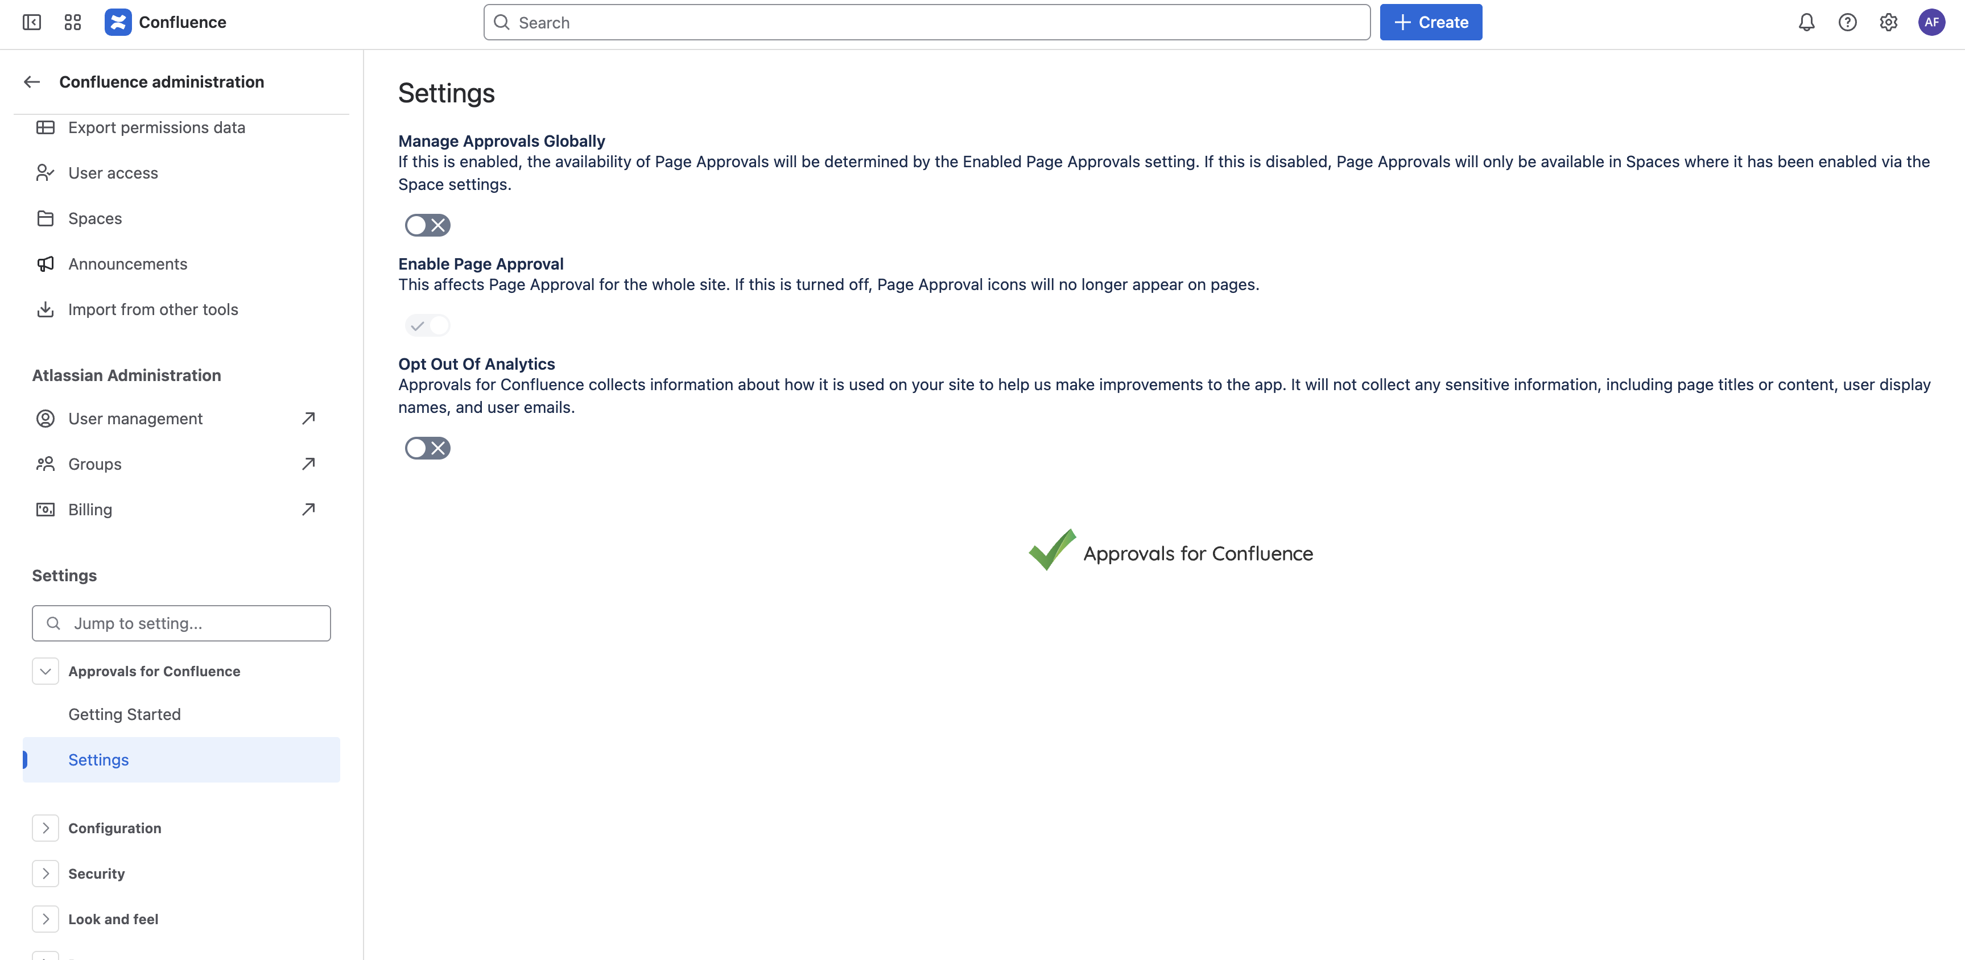The image size is (1965, 960).
Task: Expand the Configuration section
Action: click(x=45, y=827)
